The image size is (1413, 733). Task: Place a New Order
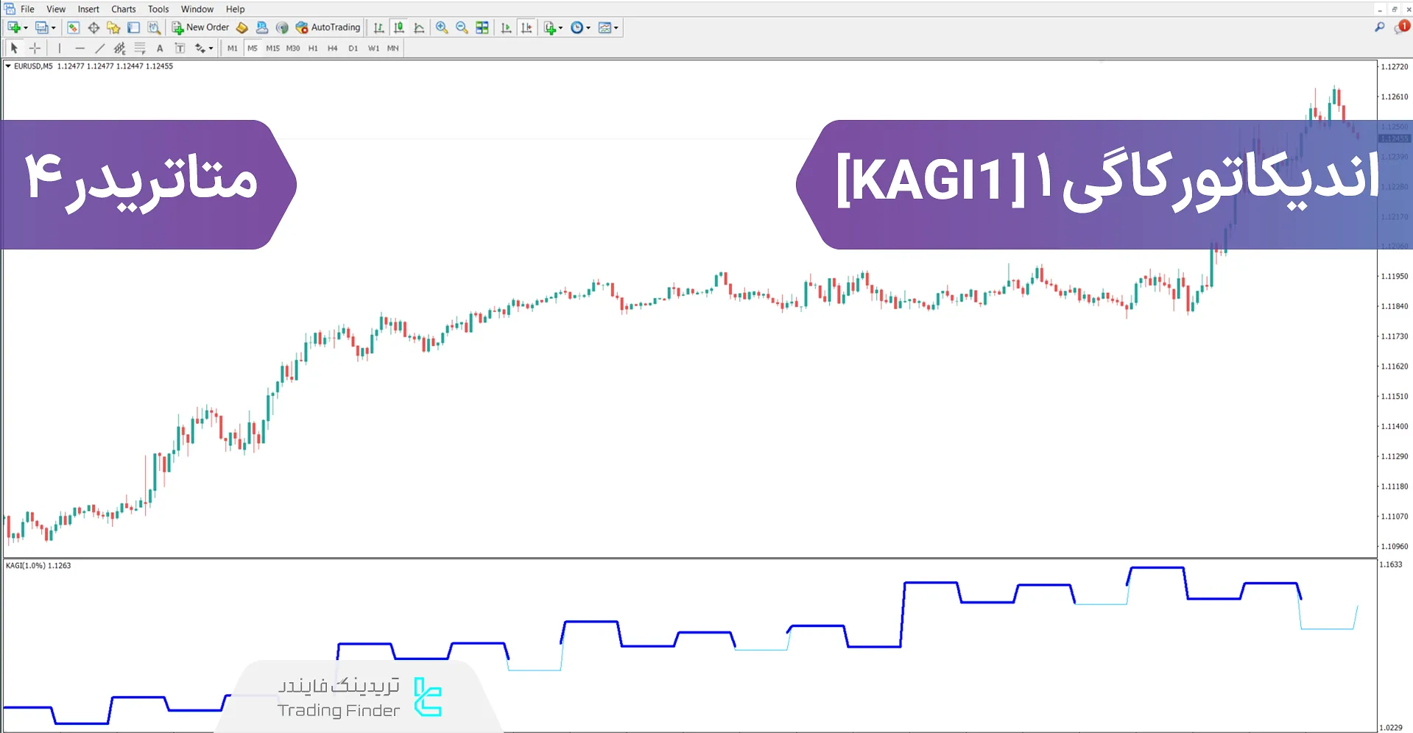tap(200, 27)
